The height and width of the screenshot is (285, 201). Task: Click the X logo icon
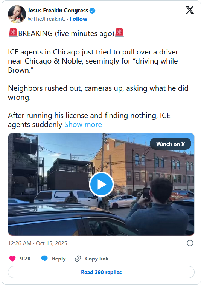coord(190,10)
